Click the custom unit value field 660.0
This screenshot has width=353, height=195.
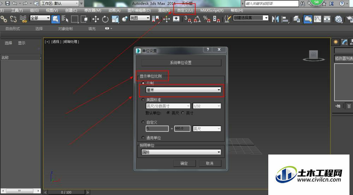[x=182, y=128]
